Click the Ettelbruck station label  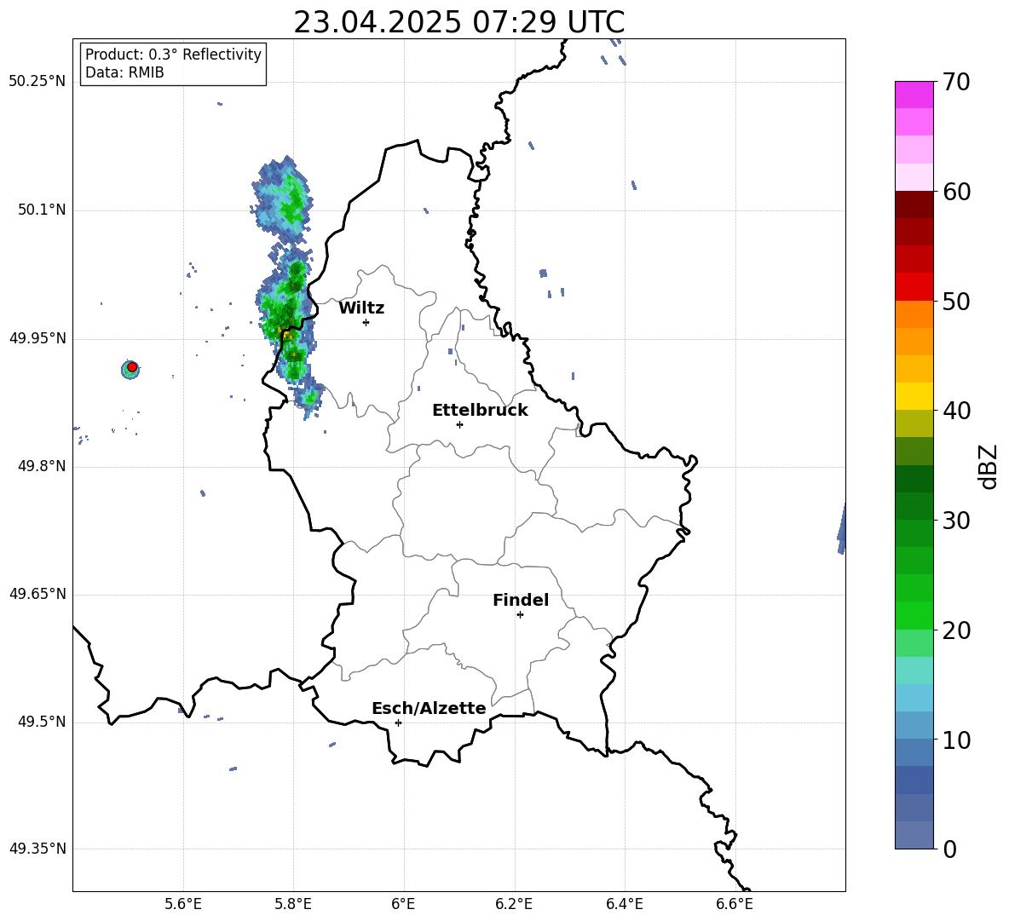[x=480, y=410]
